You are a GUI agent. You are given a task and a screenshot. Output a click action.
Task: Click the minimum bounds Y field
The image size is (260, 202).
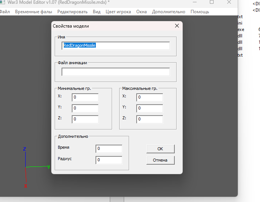pos(85,108)
